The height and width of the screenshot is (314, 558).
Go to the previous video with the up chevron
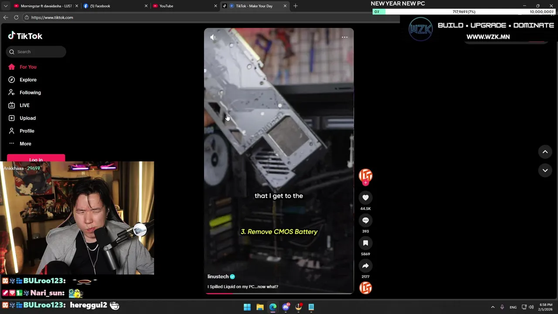click(x=545, y=152)
